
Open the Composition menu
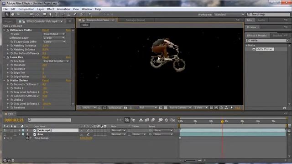coord(26,9)
